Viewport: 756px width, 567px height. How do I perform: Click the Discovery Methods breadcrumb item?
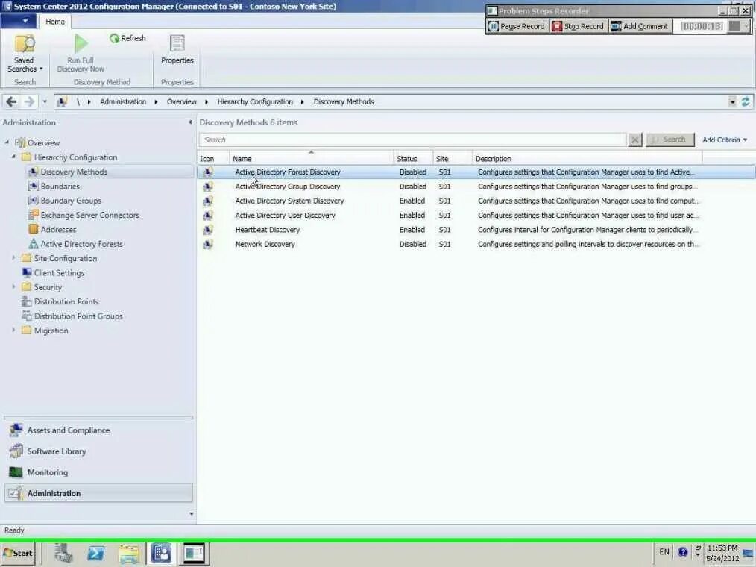point(343,101)
